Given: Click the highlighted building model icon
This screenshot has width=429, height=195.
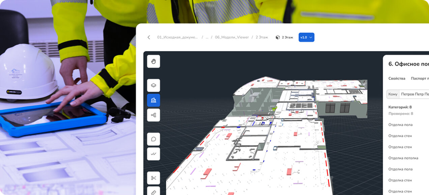Looking at the screenshot, I should click(x=153, y=100).
